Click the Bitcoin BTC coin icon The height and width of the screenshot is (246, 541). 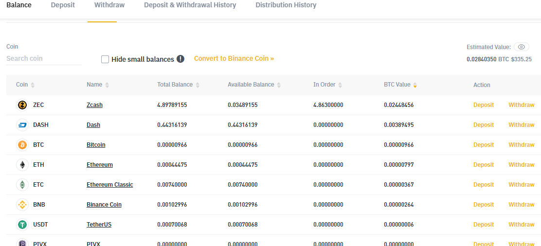click(22, 145)
